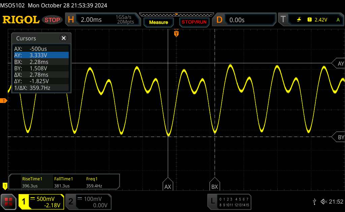Toggle the STOP run status indicator
Viewport: 345px width, 212px height.
click(53, 20)
